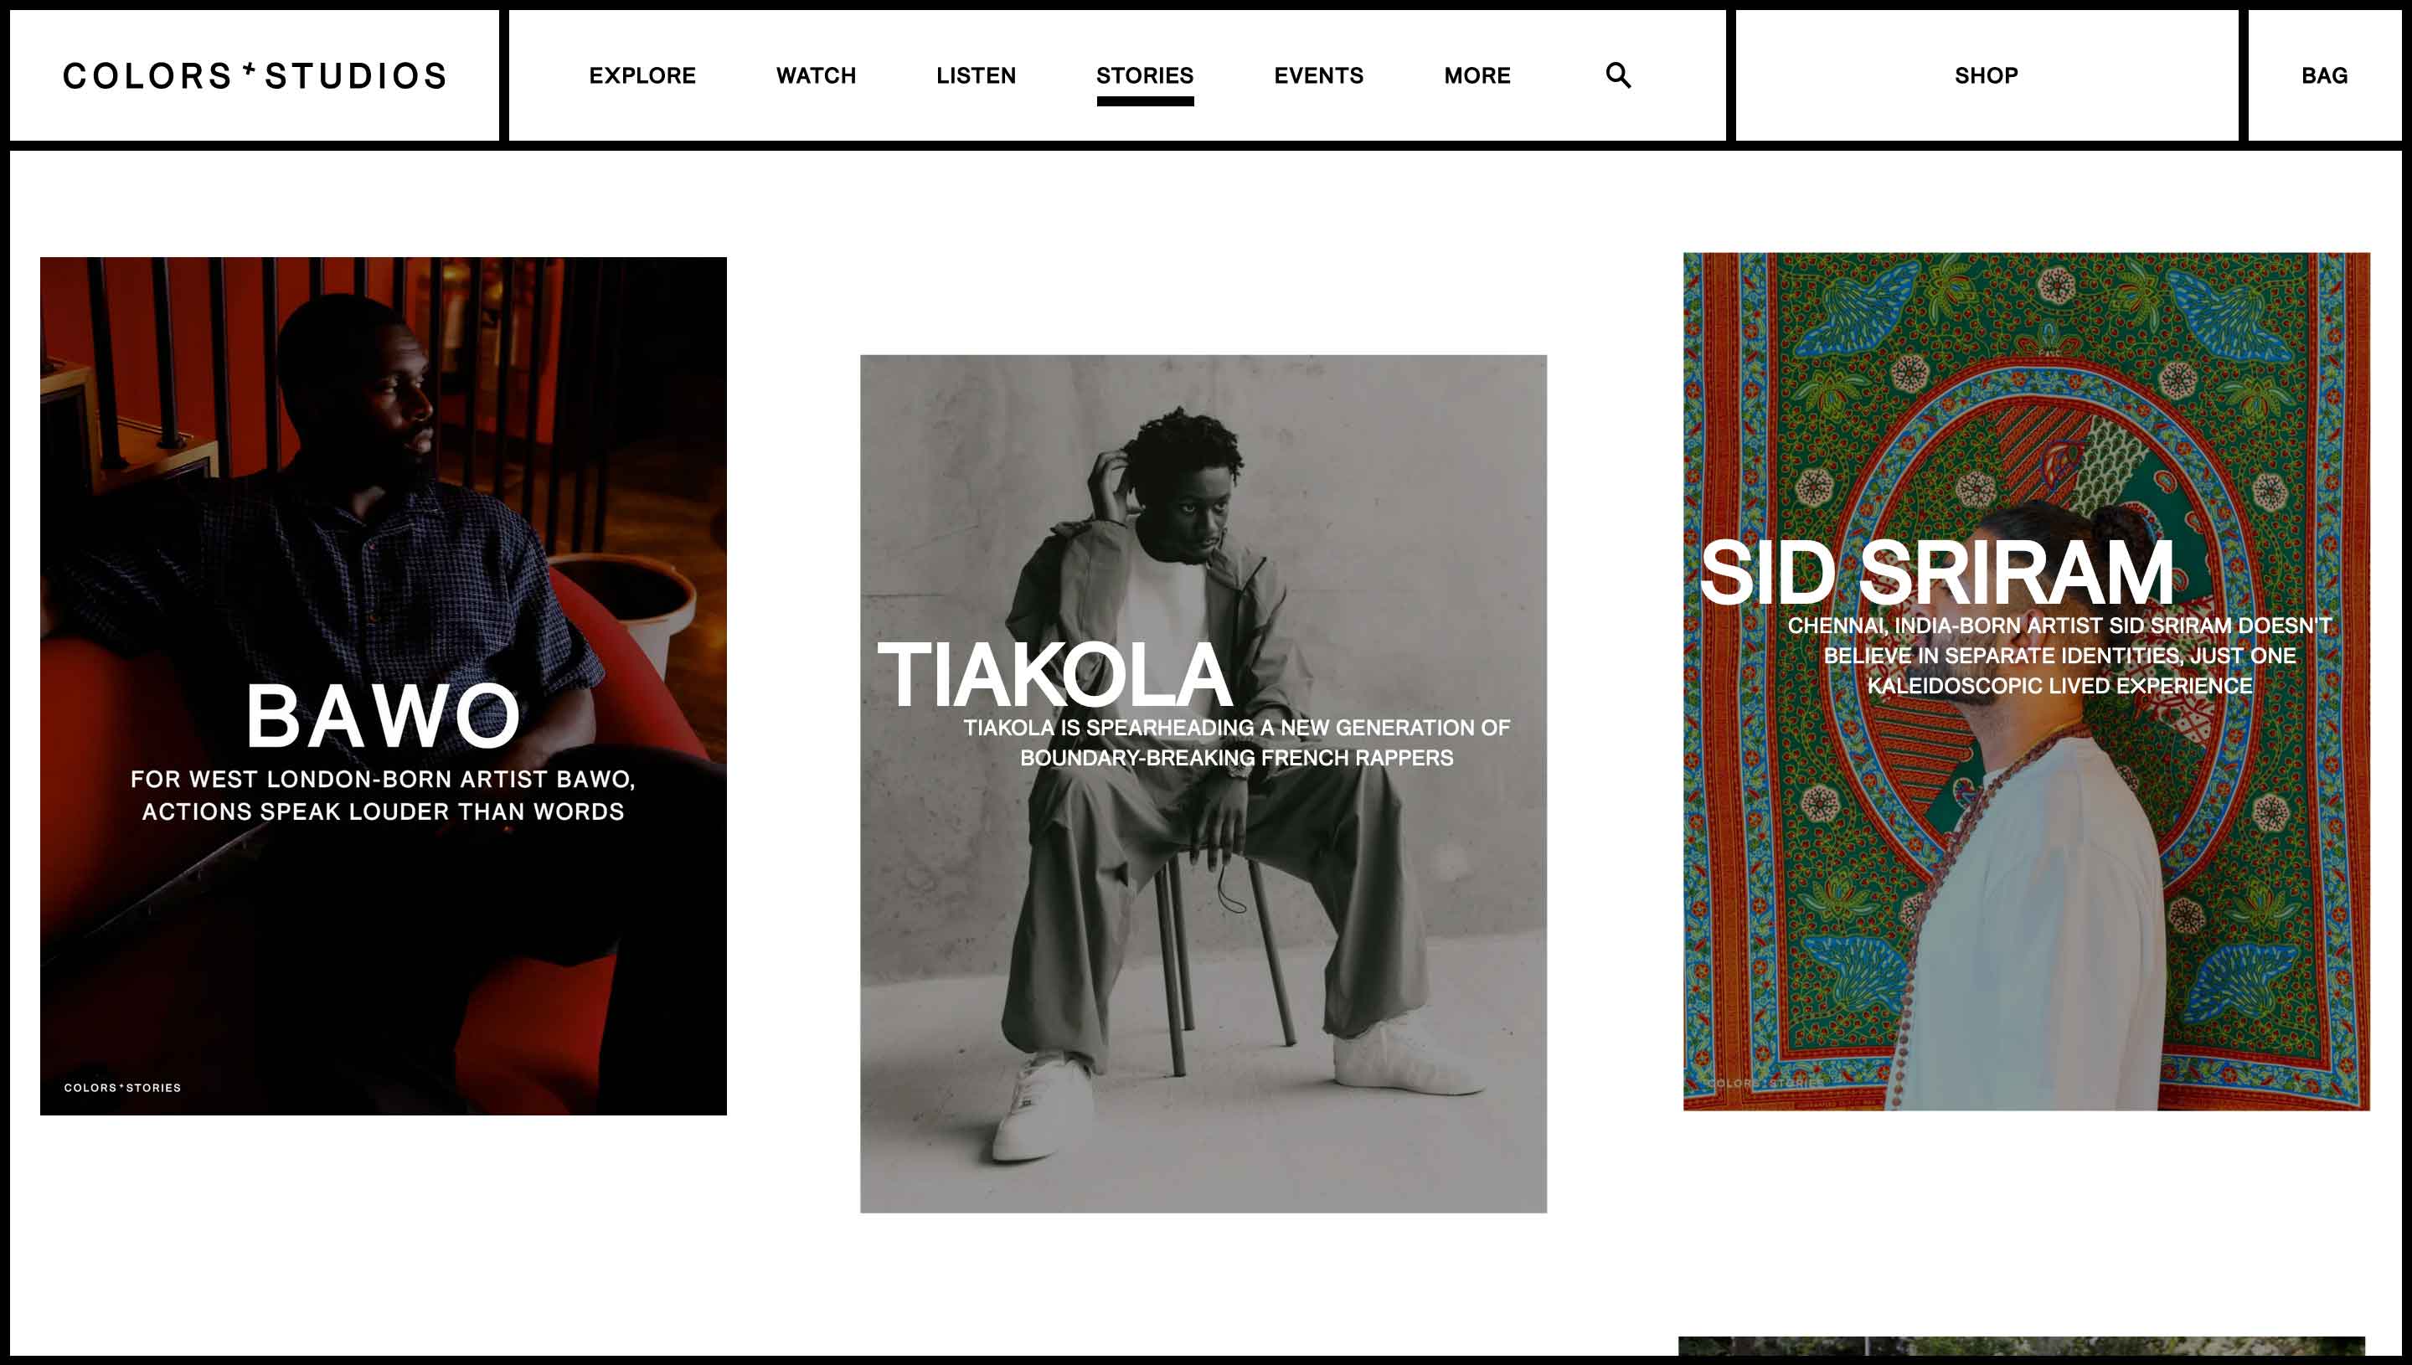Viewport: 2412px width, 1365px height.
Task: Read Bawo's 'Actions speak louder than words' blurb
Action: pos(383,795)
